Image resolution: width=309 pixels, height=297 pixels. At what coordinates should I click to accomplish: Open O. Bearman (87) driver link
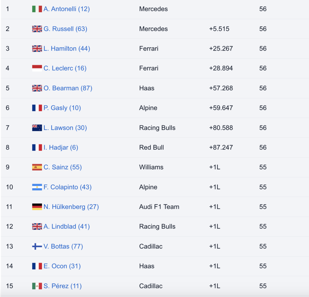pos(68,88)
